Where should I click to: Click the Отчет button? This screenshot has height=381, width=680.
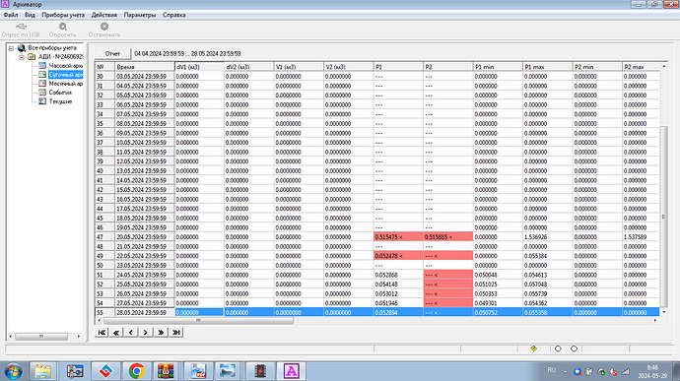112,54
